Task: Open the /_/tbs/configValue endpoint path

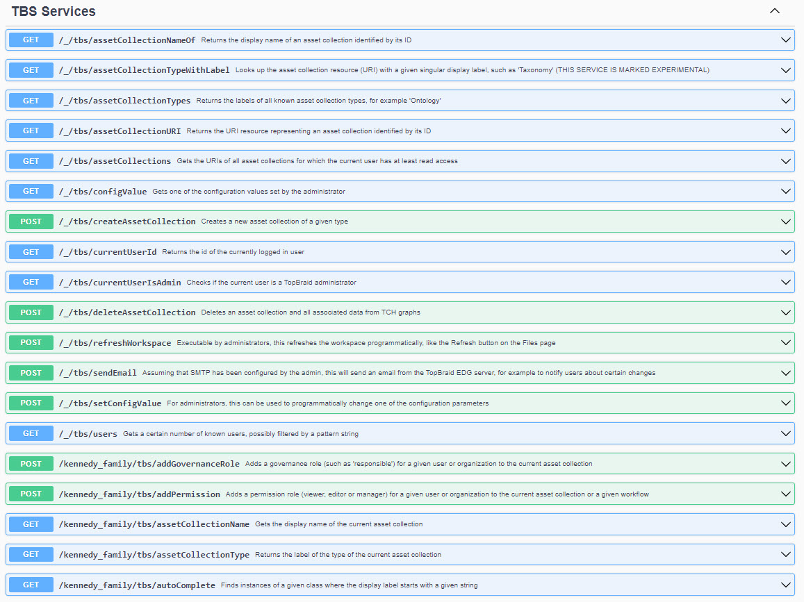Action: 103,192
